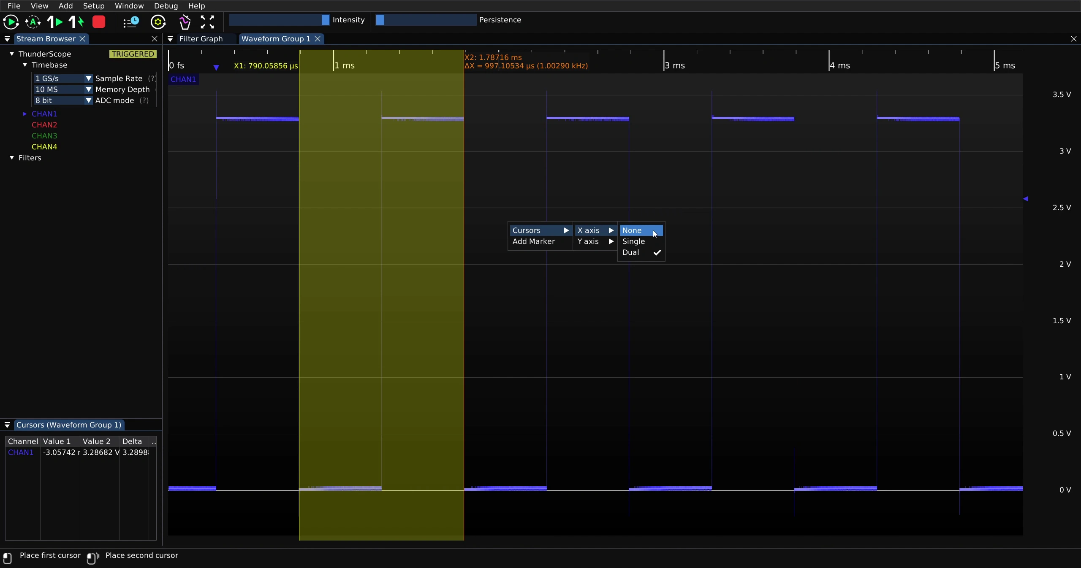Collapse the ThunderScope tree node
This screenshot has width=1081, height=568.
pos(12,54)
